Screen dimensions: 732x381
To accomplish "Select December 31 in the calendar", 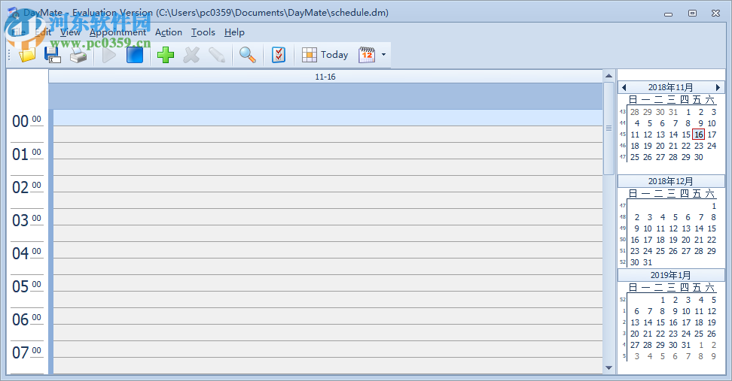I will 648,262.
